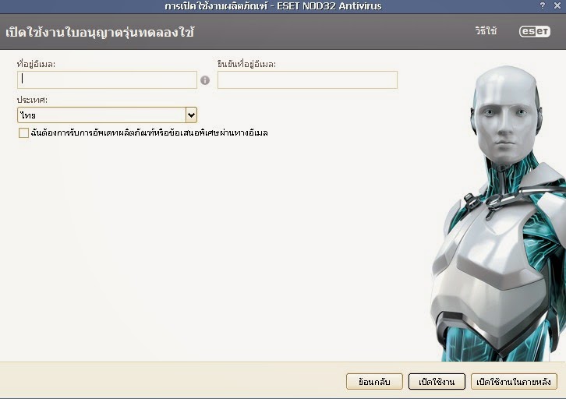Image resolution: width=566 pixels, height=399 pixels.
Task: Close the ESET activation window
Action: coord(557,5)
